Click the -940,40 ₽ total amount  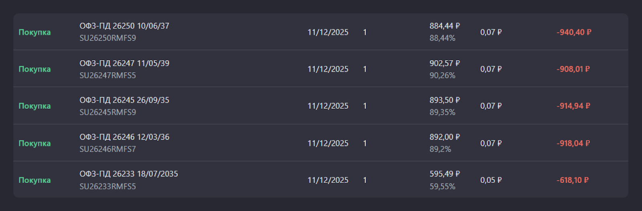(x=574, y=32)
